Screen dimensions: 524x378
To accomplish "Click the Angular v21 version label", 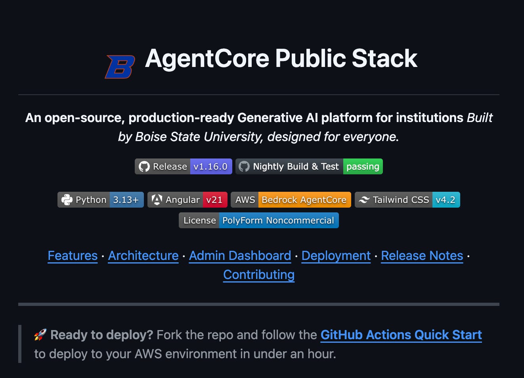I will click(x=215, y=200).
